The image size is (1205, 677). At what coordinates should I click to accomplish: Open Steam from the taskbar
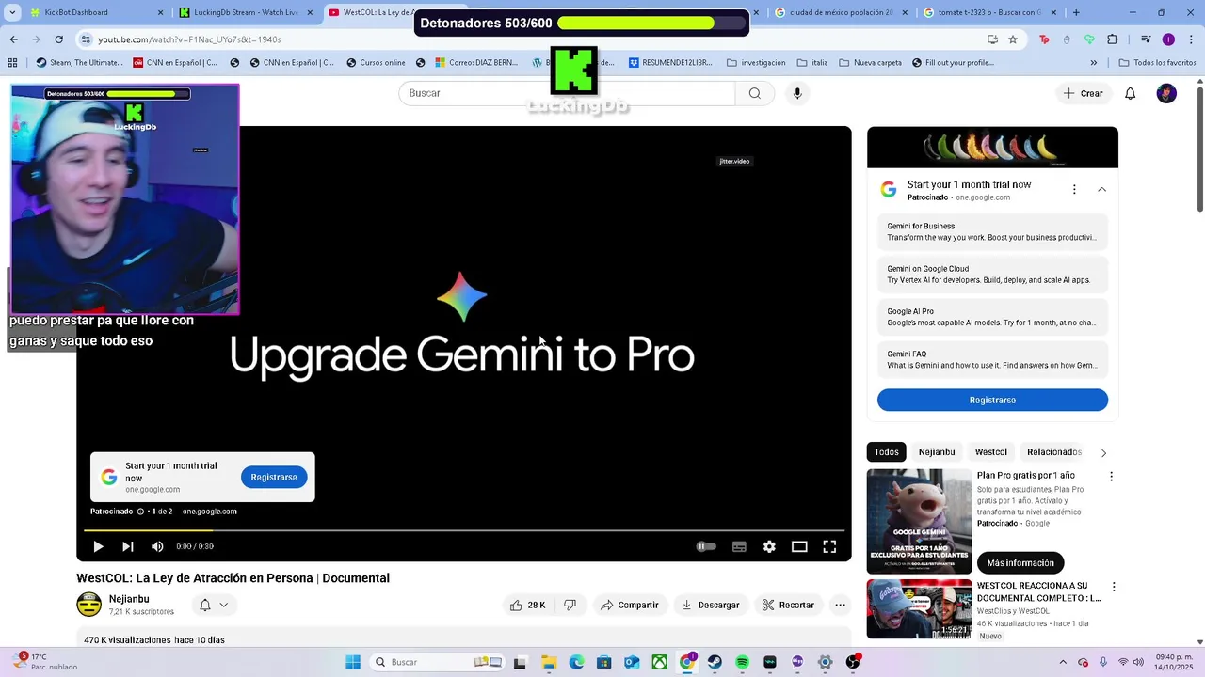[715, 662]
